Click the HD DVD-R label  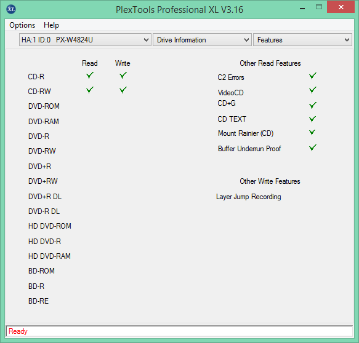click(45, 242)
